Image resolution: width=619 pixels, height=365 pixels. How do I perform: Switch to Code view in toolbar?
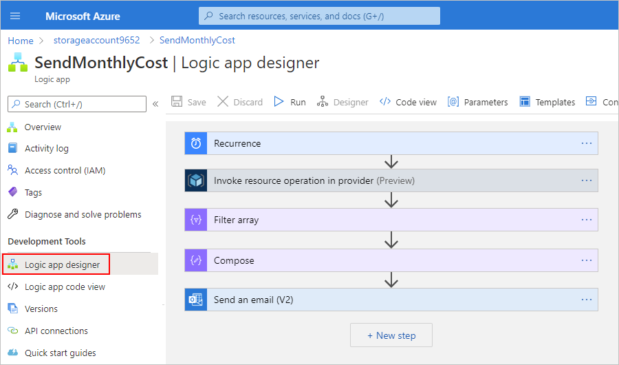pyautogui.click(x=408, y=102)
